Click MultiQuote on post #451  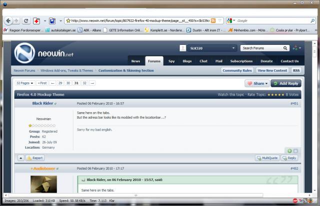[267, 158]
